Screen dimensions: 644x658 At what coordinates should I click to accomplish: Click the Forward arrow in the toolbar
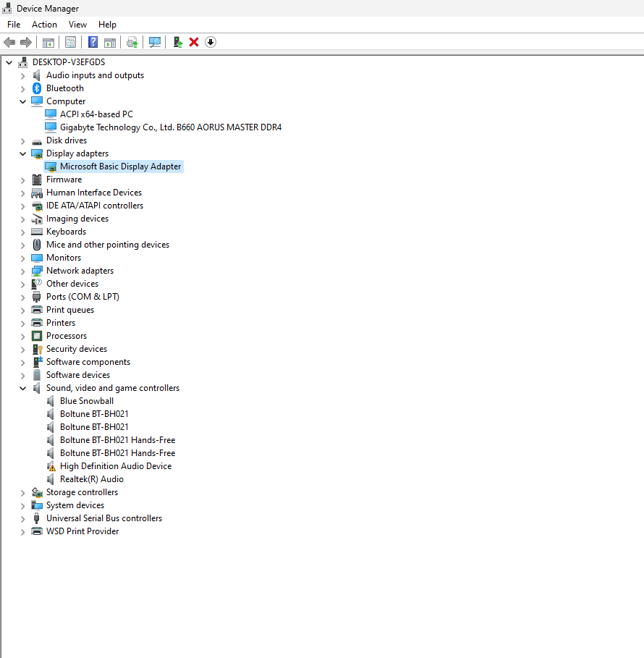click(x=26, y=42)
